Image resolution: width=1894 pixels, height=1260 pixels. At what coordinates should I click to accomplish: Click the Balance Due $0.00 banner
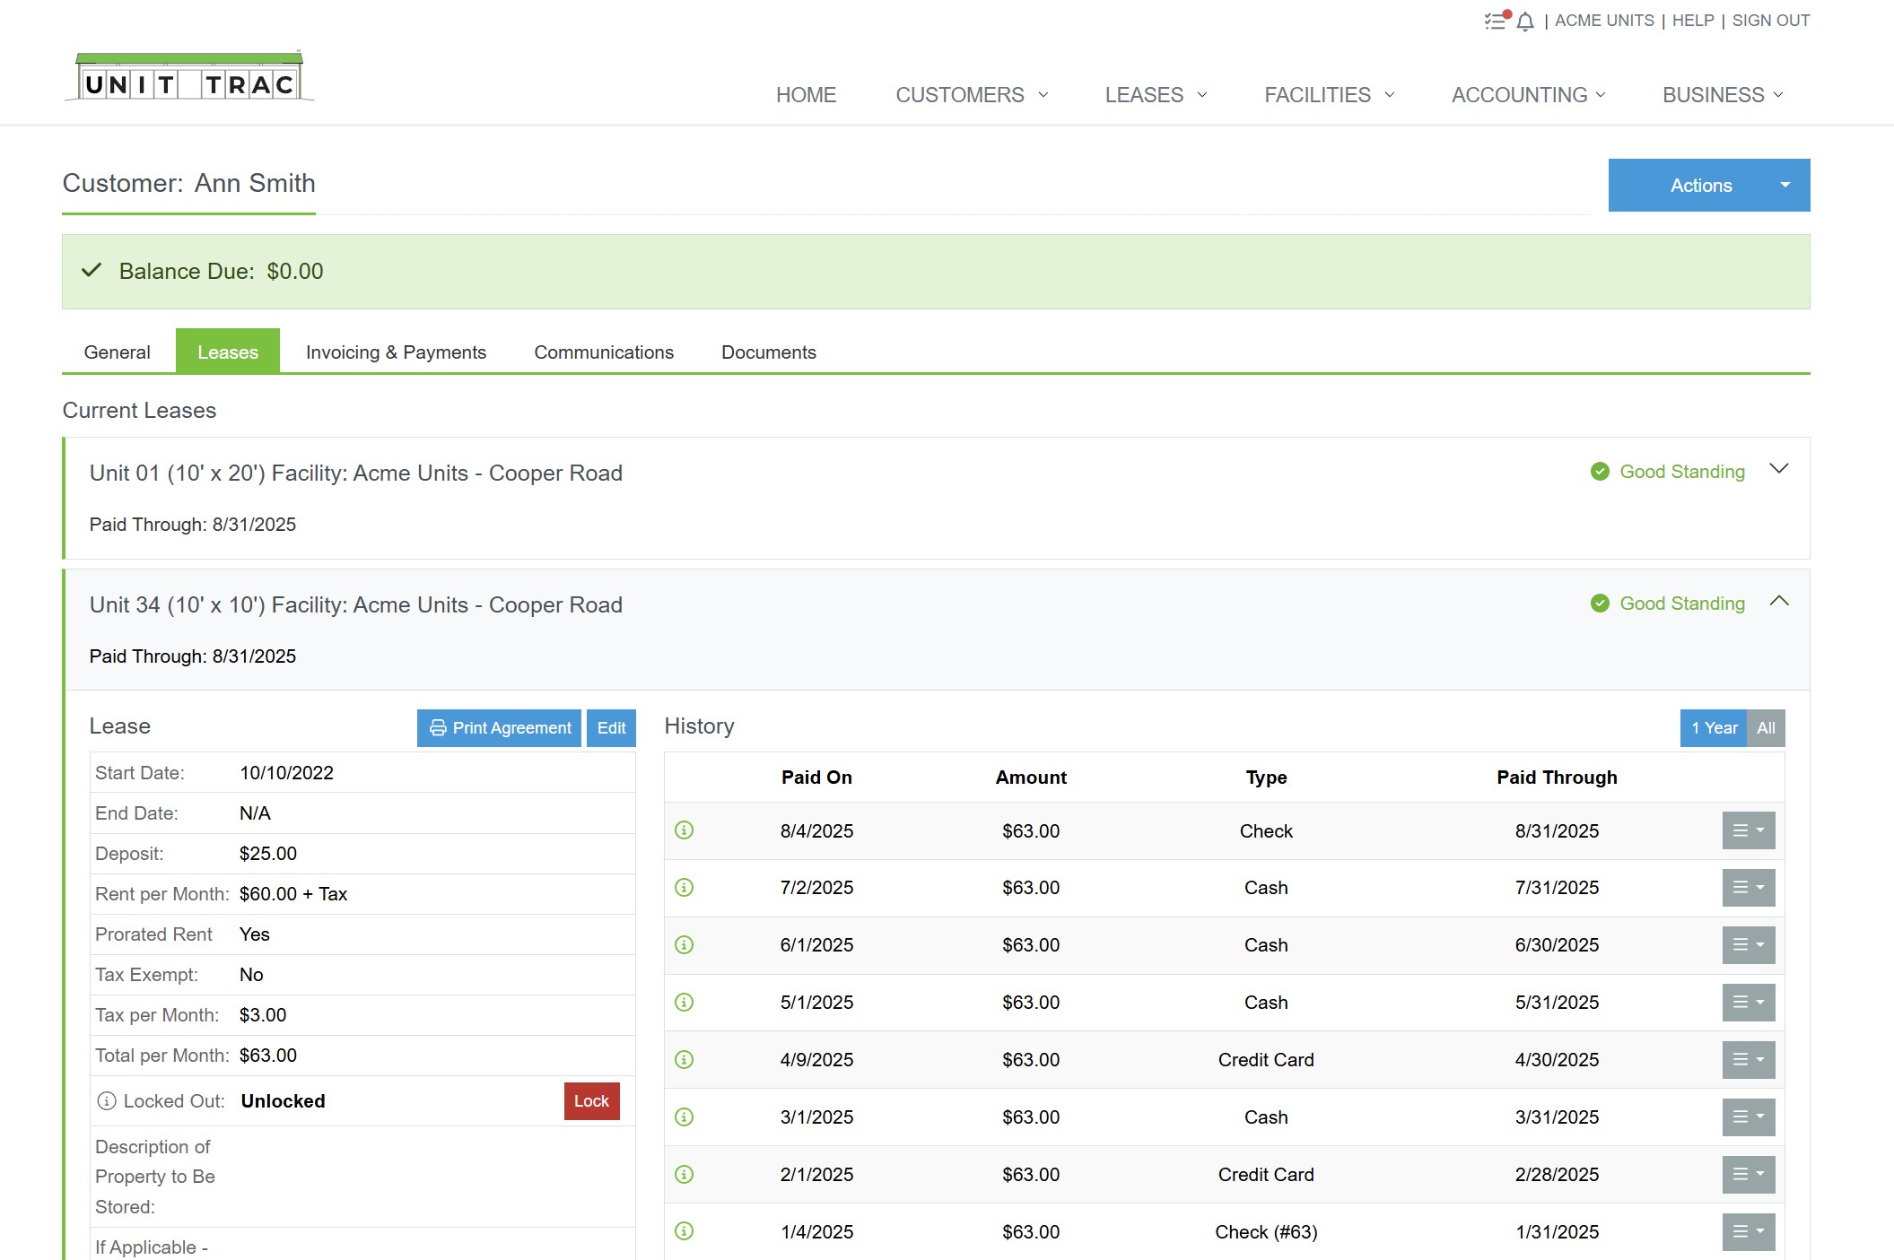pyautogui.click(x=936, y=272)
